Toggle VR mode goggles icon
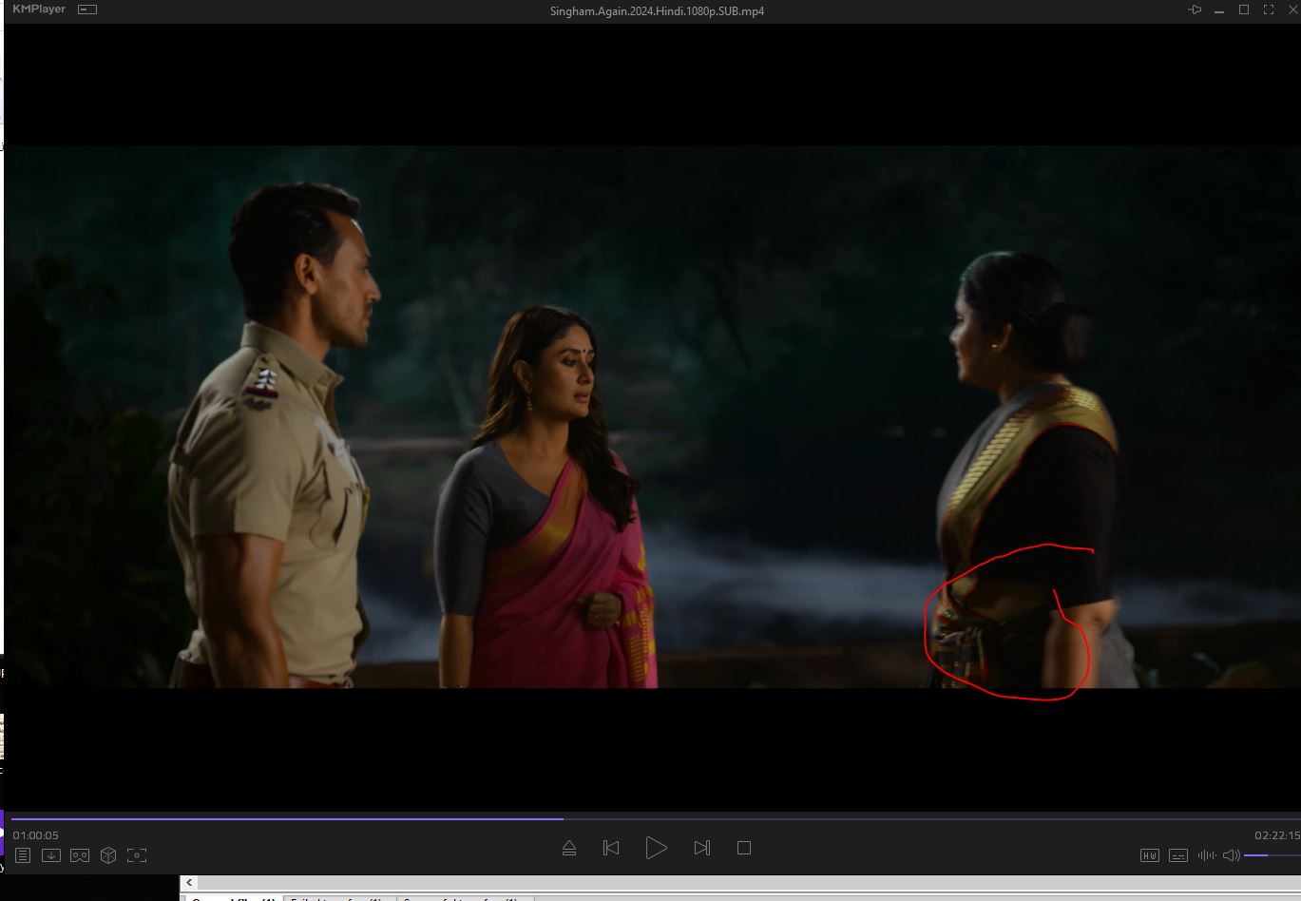 click(80, 855)
